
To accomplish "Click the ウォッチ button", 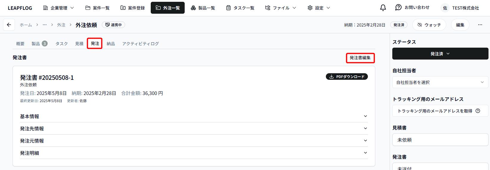I will coord(429,25).
